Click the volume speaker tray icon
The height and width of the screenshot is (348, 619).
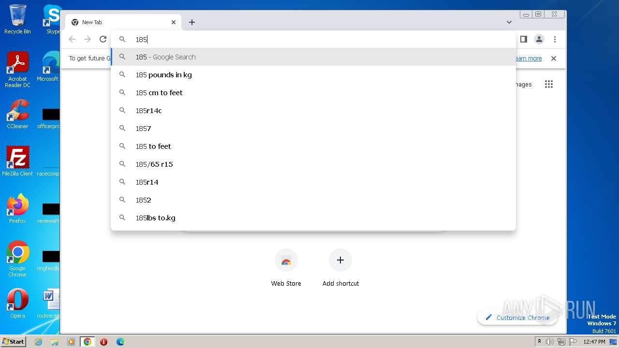coord(550,342)
